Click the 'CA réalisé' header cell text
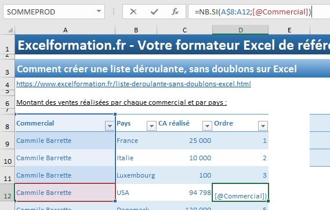 174,123
